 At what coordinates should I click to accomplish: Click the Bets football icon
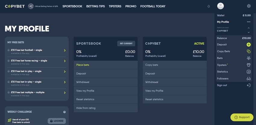(x=248, y=58)
